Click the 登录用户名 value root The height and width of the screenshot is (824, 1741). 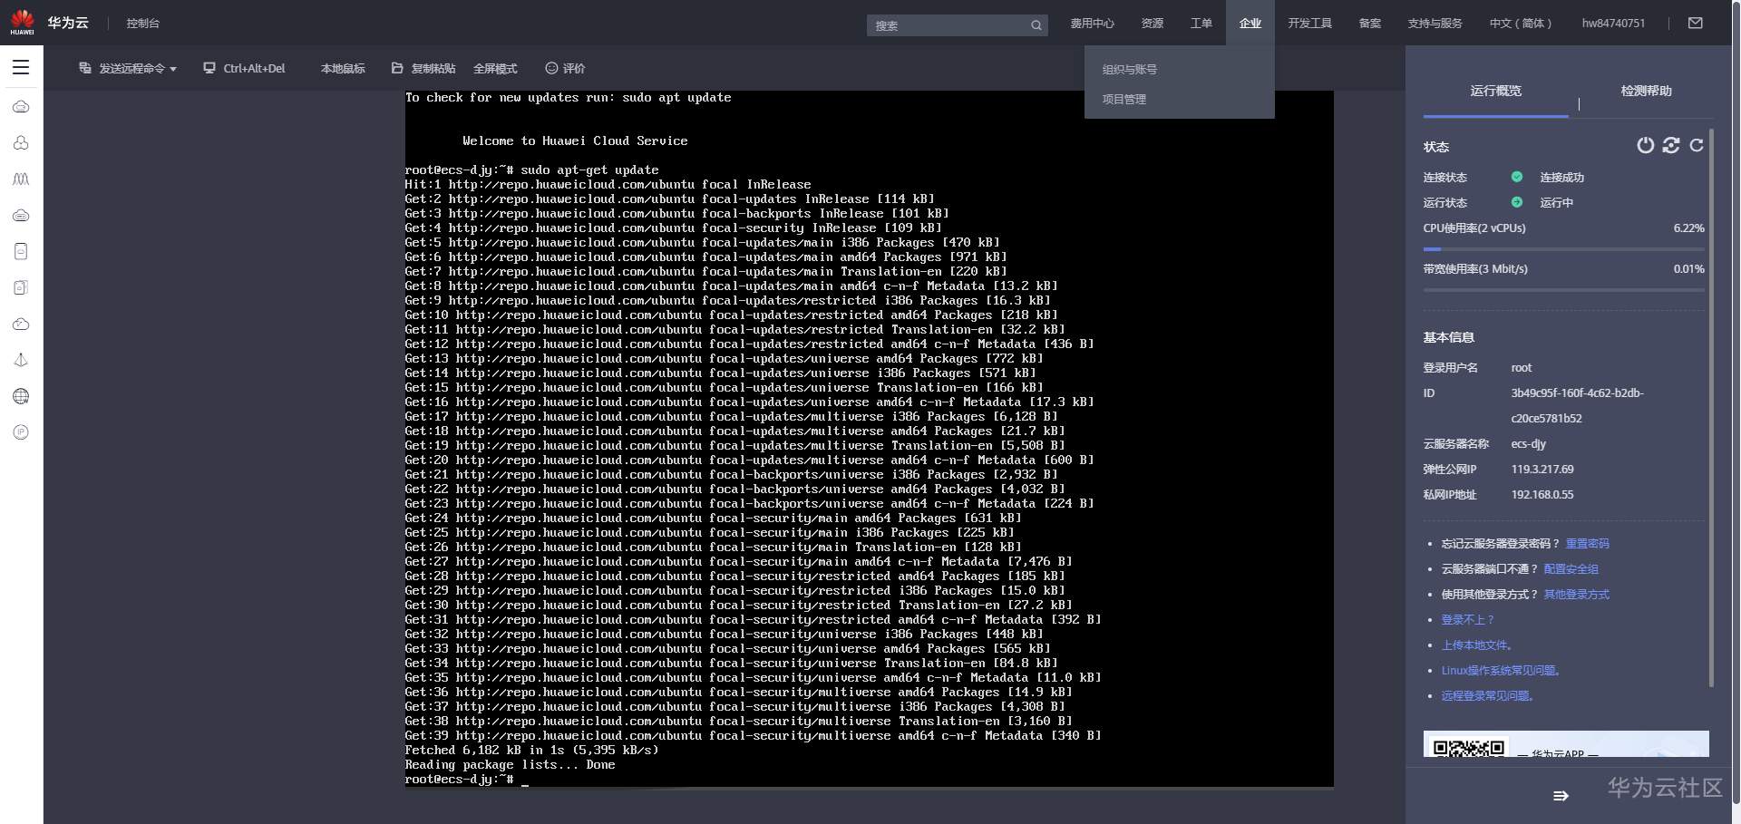coord(1522,368)
